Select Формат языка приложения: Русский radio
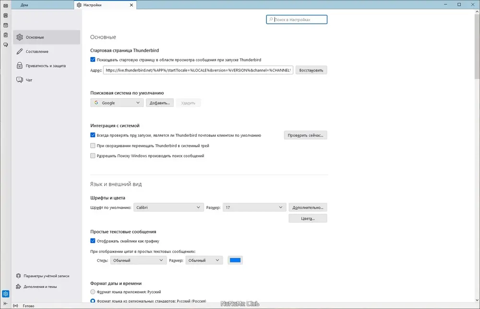 [x=93, y=292]
